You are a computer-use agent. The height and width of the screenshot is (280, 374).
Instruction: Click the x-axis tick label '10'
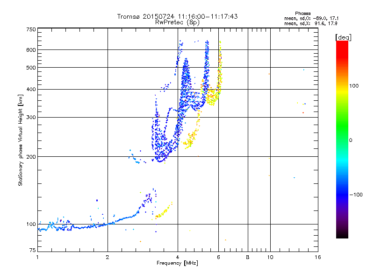click(270, 257)
